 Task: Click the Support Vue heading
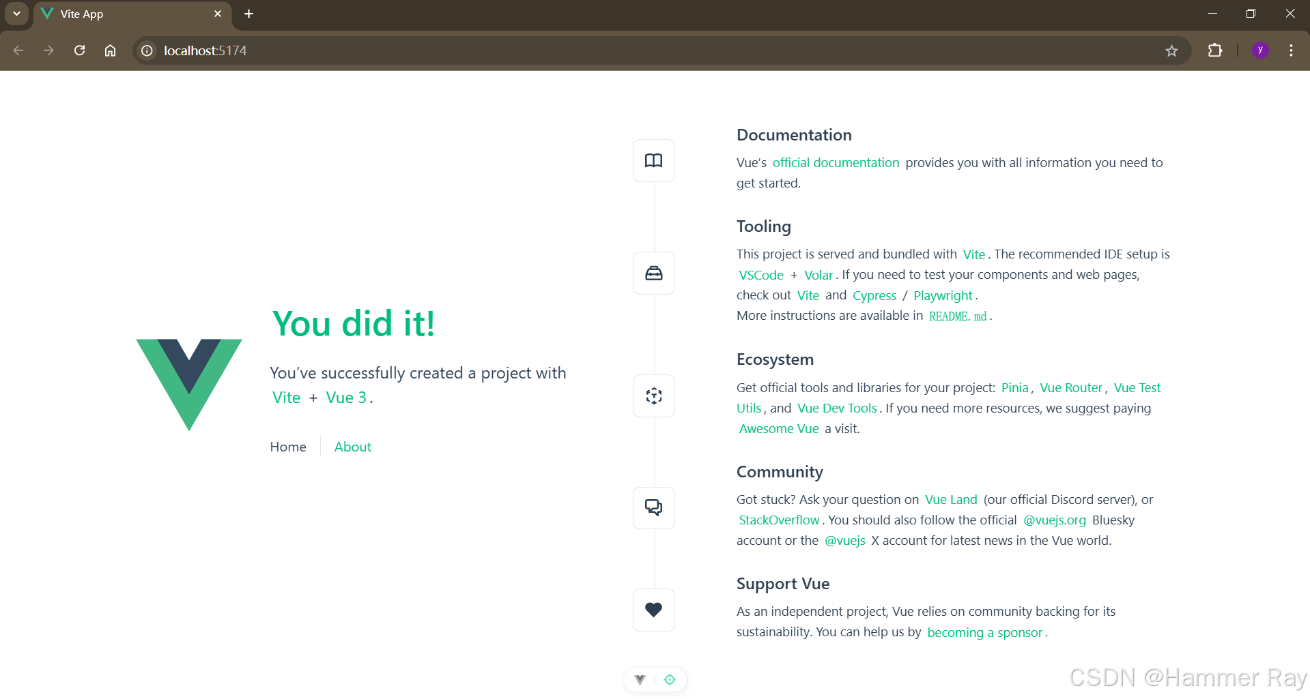(x=783, y=584)
